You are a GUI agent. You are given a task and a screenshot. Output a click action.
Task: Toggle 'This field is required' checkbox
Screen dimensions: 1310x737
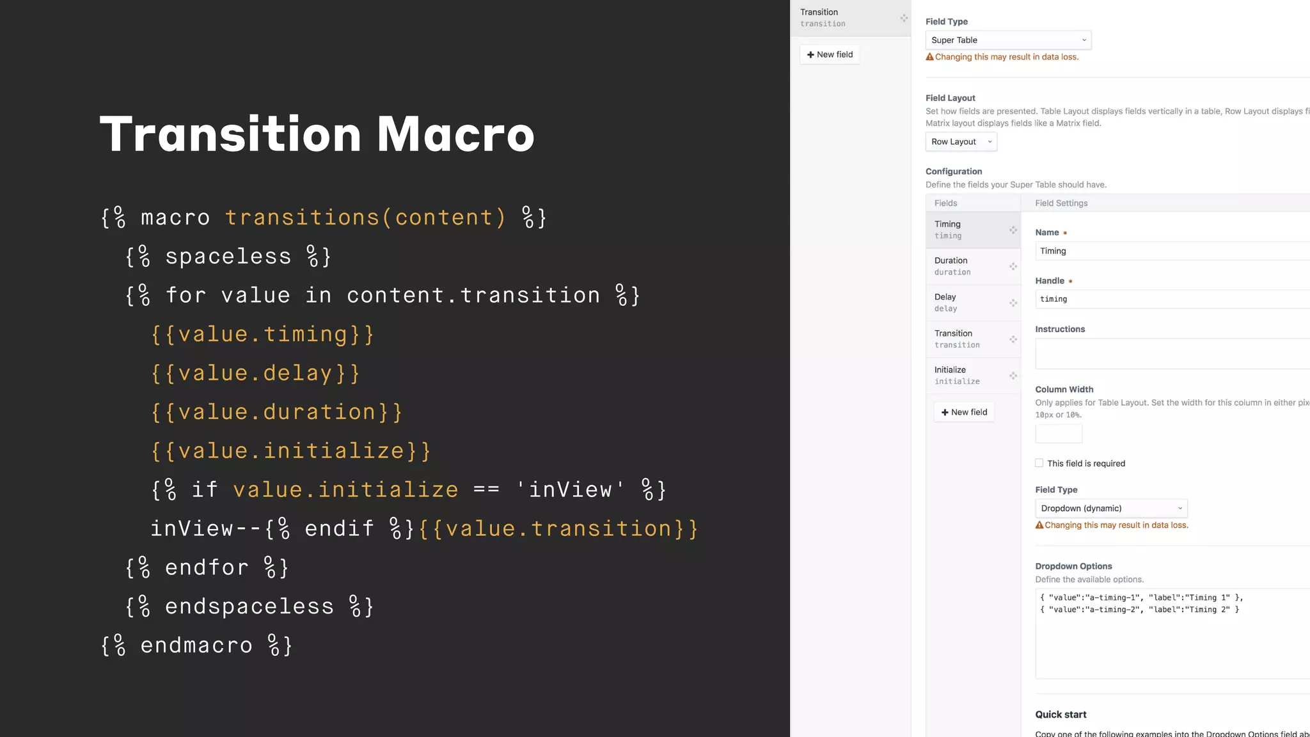[1039, 463]
